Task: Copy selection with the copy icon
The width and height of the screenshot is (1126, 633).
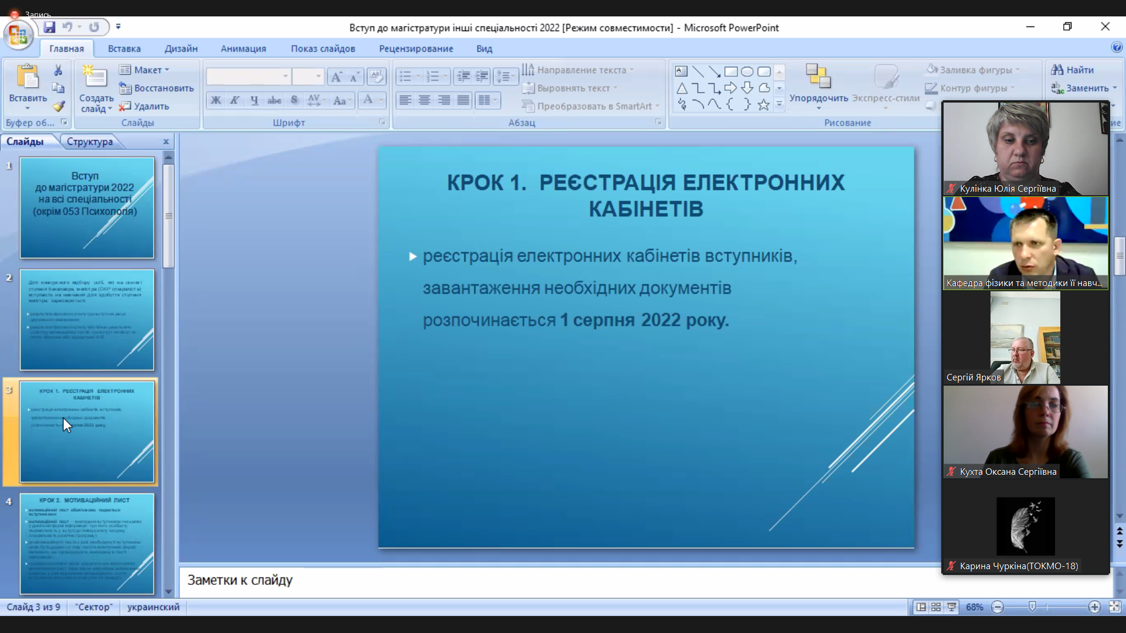Action: [x=58, y=88]
